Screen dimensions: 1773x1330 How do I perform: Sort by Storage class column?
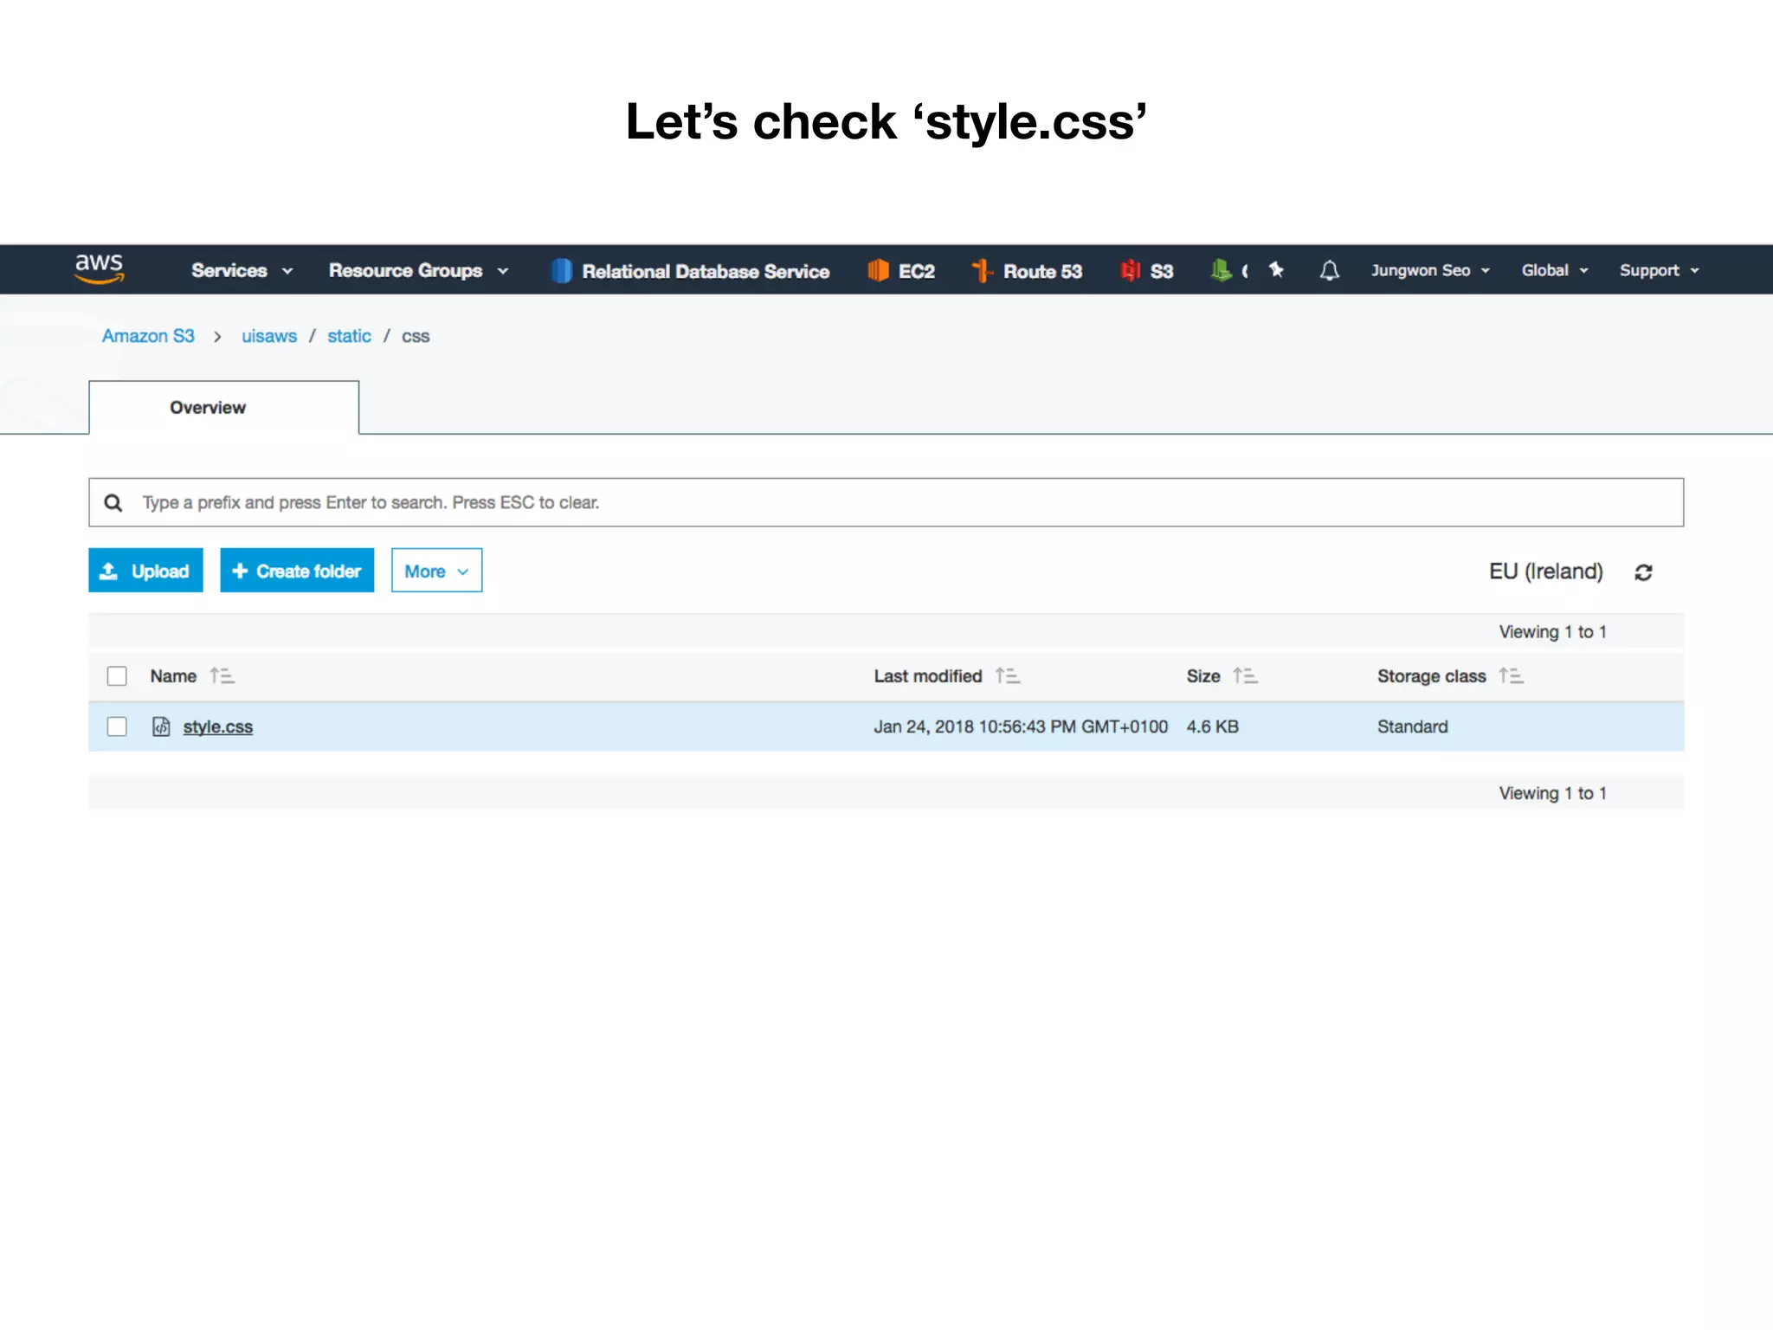(x=1512, y=676)
